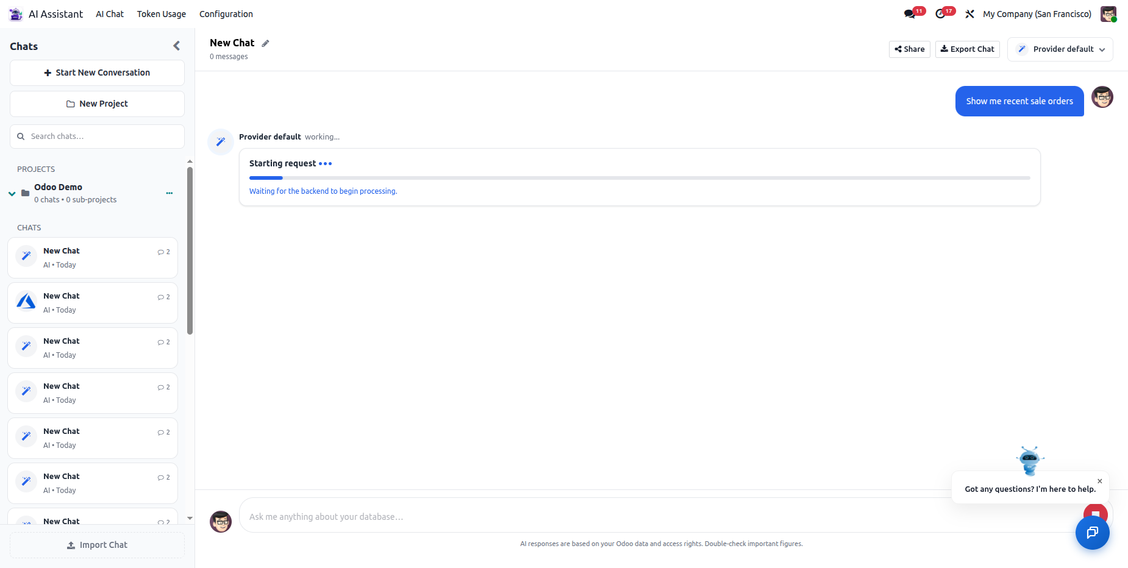
Task: Click the Share button
Action: 910,49
